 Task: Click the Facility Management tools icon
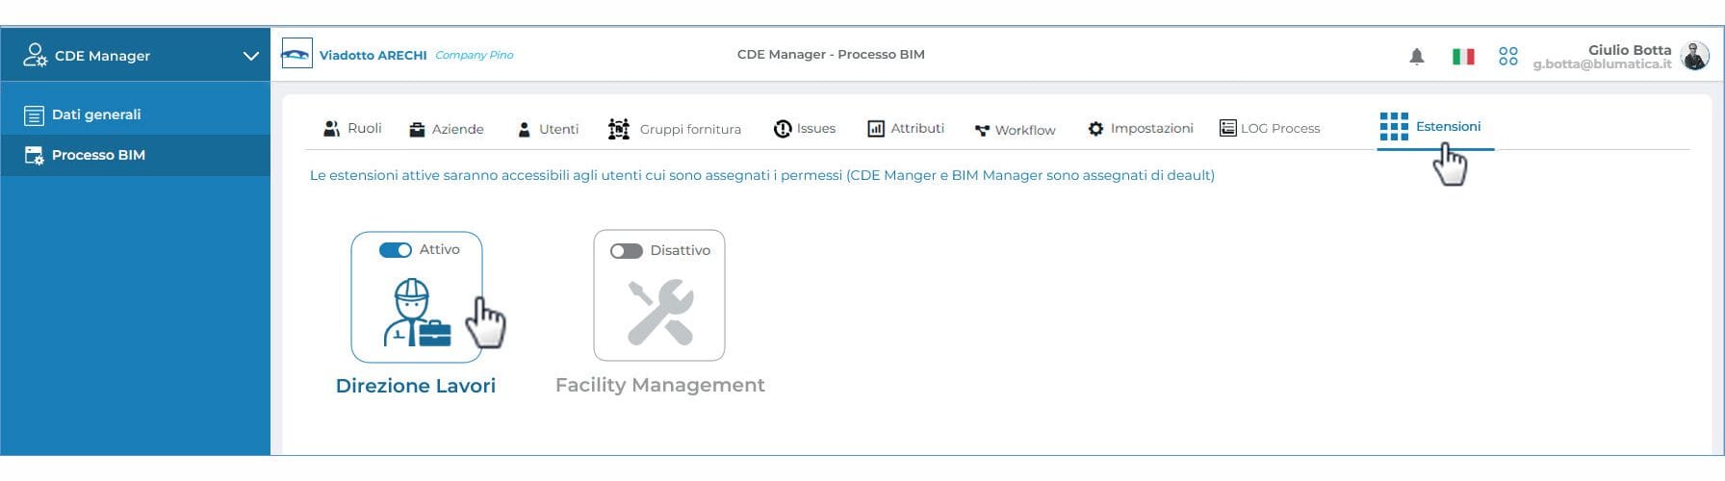point(659,312)
